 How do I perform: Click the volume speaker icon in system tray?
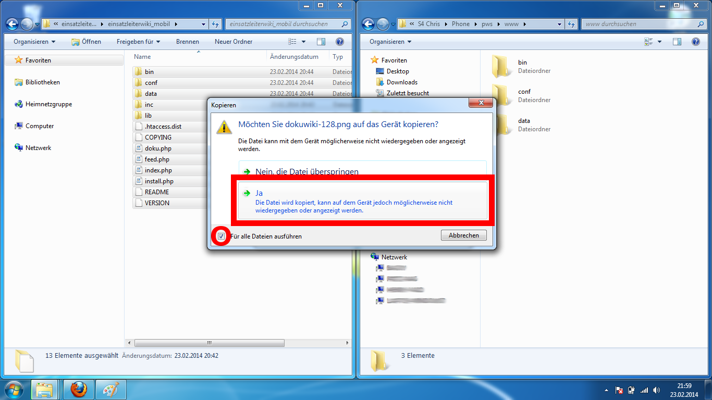click(656, 390)
